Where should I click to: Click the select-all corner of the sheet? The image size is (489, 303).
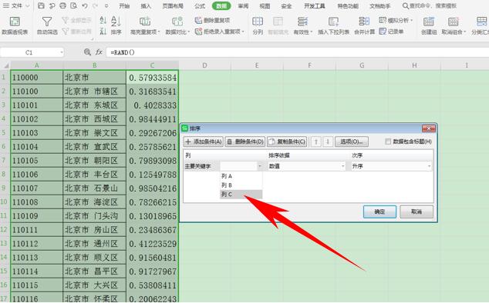[x=5, y=65]
